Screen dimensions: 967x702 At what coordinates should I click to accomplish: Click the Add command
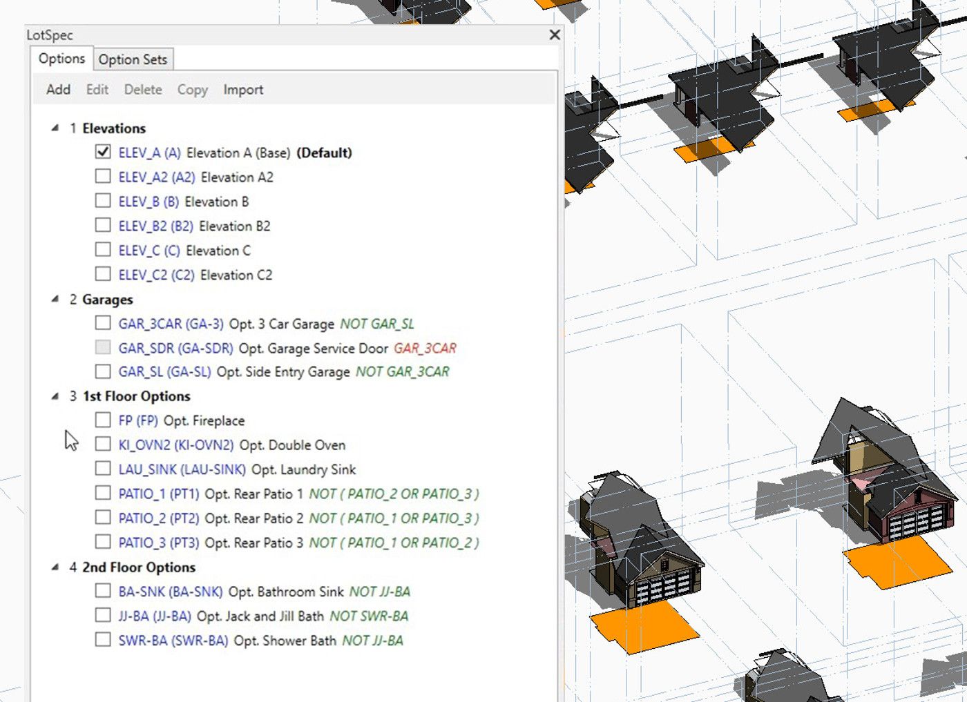(x=58, y=90)
